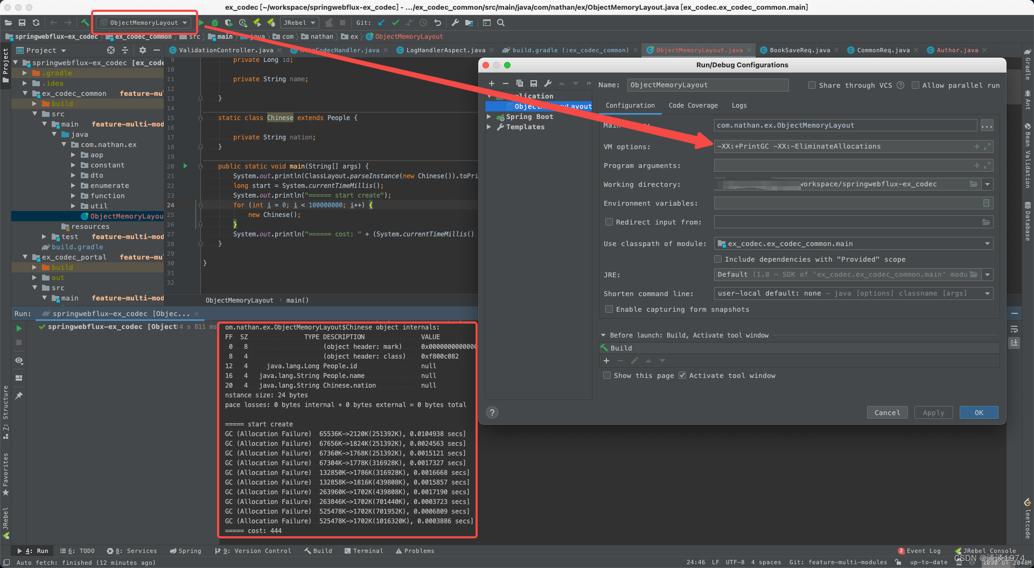This screenshot has height=568, width=1034.
Task: Git rollback undo arrow icon
Action: click(437, 23)
